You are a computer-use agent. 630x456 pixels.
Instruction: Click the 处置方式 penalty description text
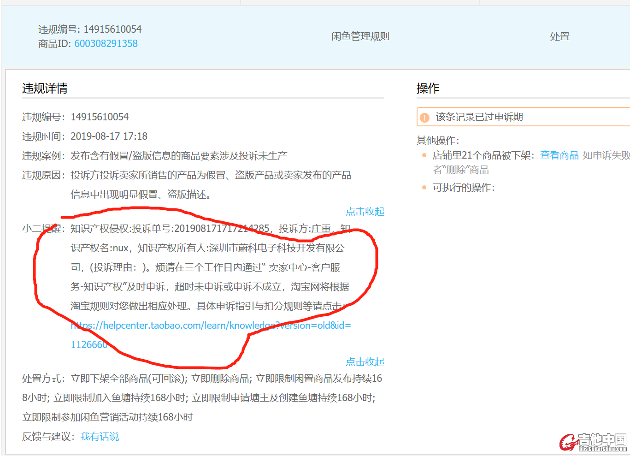click(202, 398)
